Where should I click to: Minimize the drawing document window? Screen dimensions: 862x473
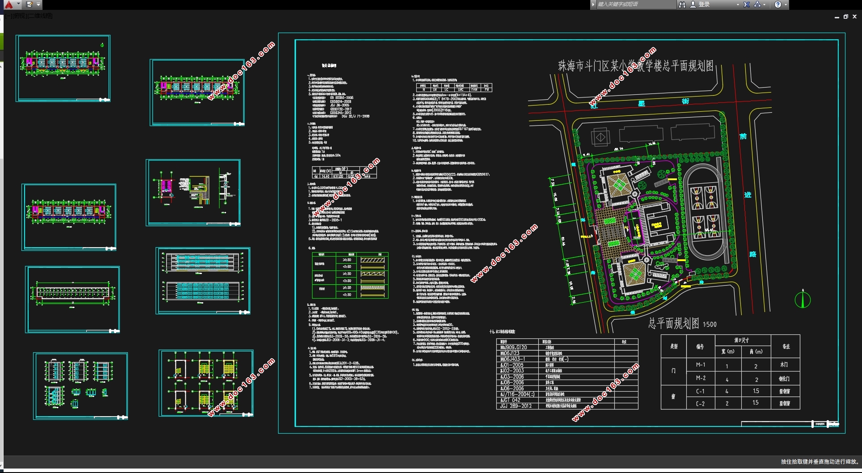[837, 17]
